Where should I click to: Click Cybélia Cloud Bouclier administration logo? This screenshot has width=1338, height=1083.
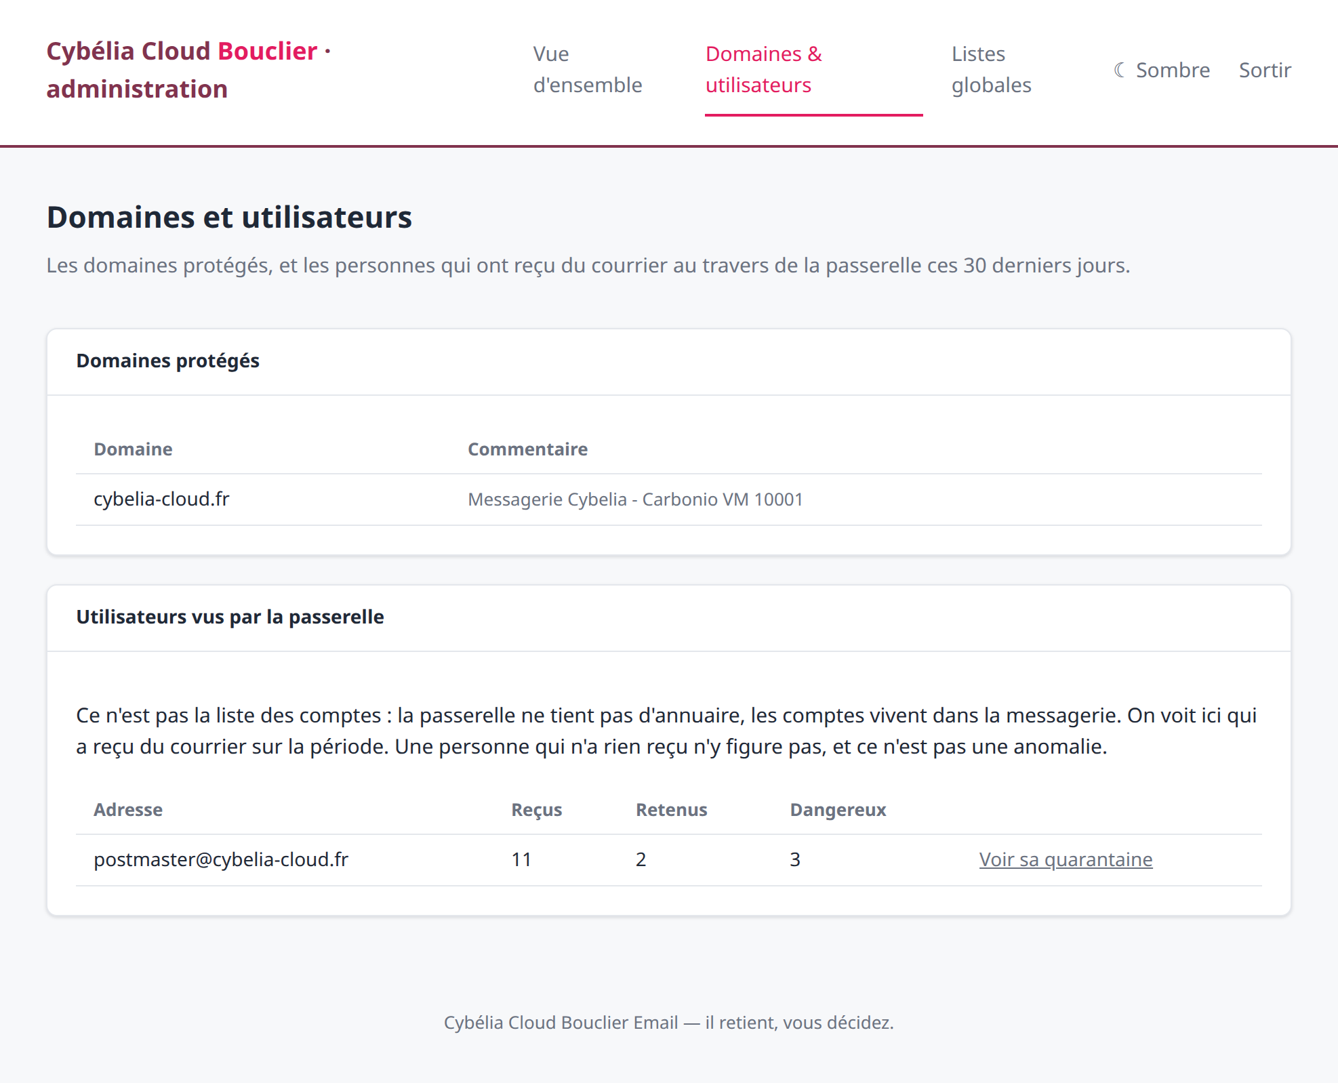(188, 70)
